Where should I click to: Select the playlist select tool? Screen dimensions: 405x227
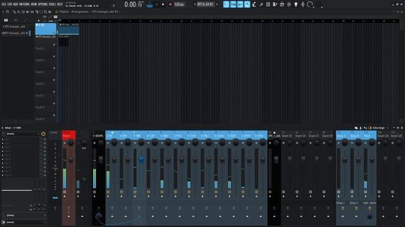[x=41, y=12]
